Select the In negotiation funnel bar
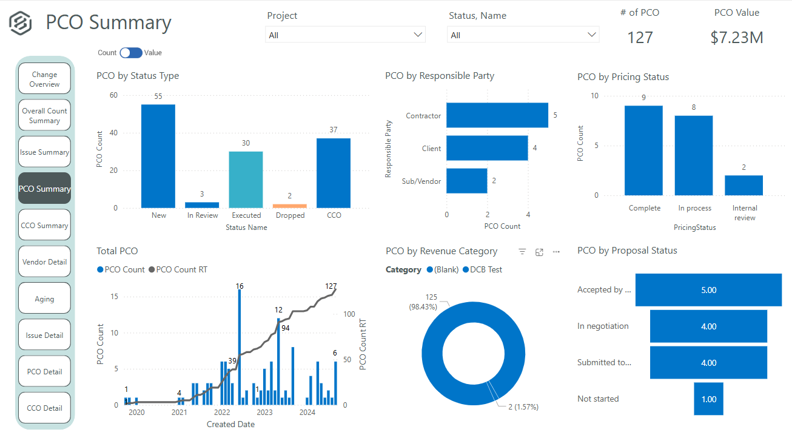The height and width of the screenshot is (435, 792). coord(709,326)
